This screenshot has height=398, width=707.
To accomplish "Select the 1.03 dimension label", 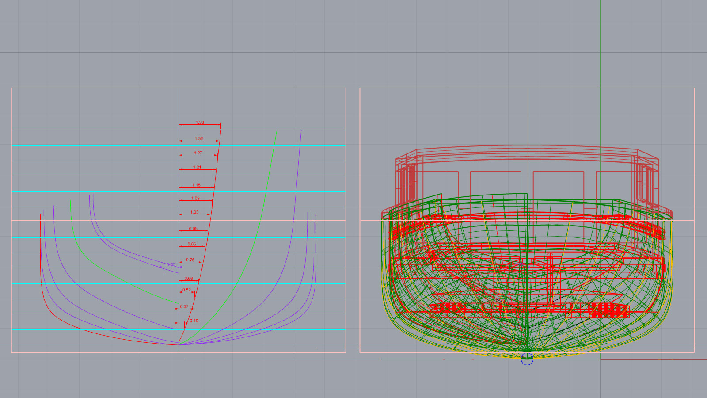I will 194,213.
